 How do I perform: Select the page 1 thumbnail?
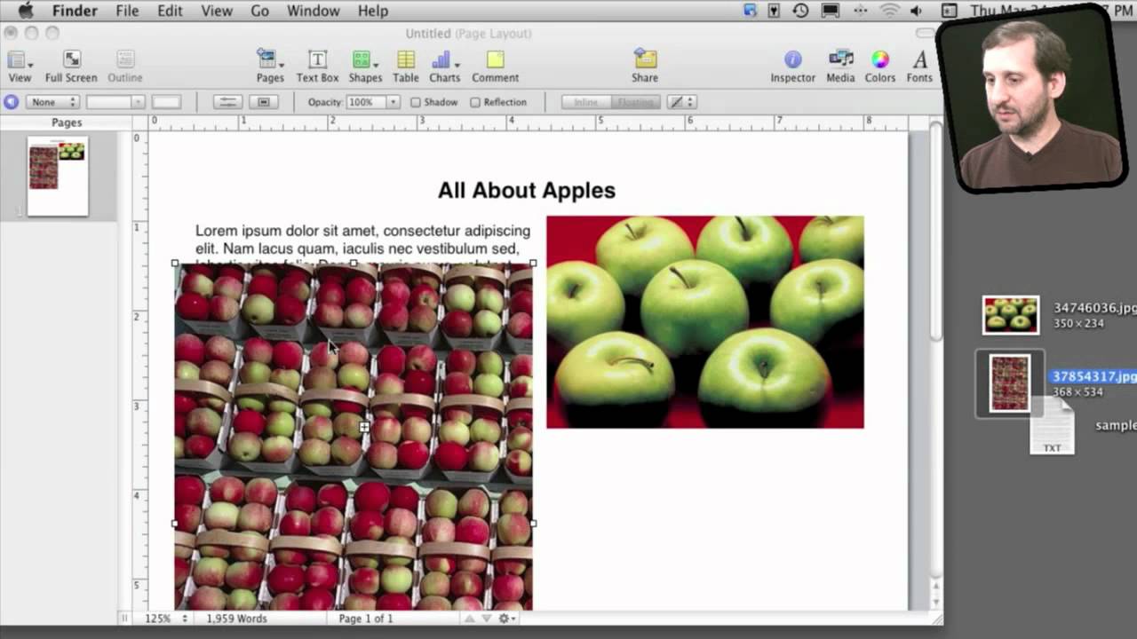(58, 176)
